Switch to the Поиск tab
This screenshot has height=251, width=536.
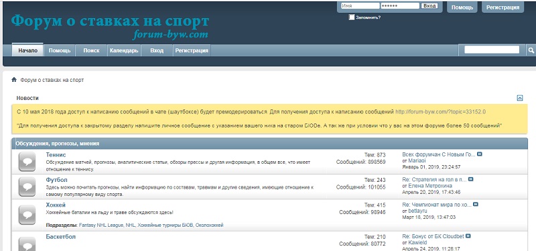click(x=91, y=50)
